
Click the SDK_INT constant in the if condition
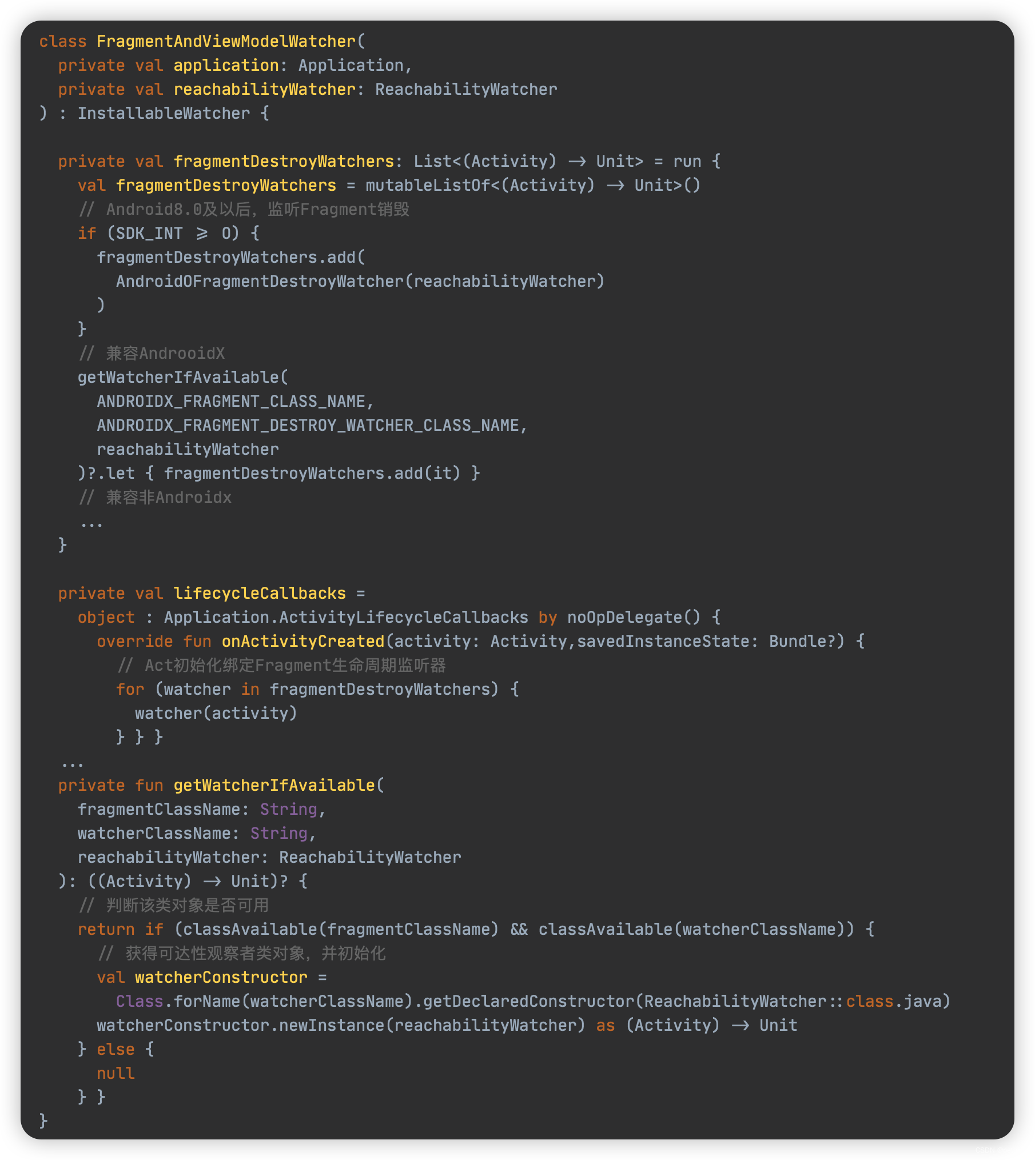pyautogui.click(x=150, y=234)
